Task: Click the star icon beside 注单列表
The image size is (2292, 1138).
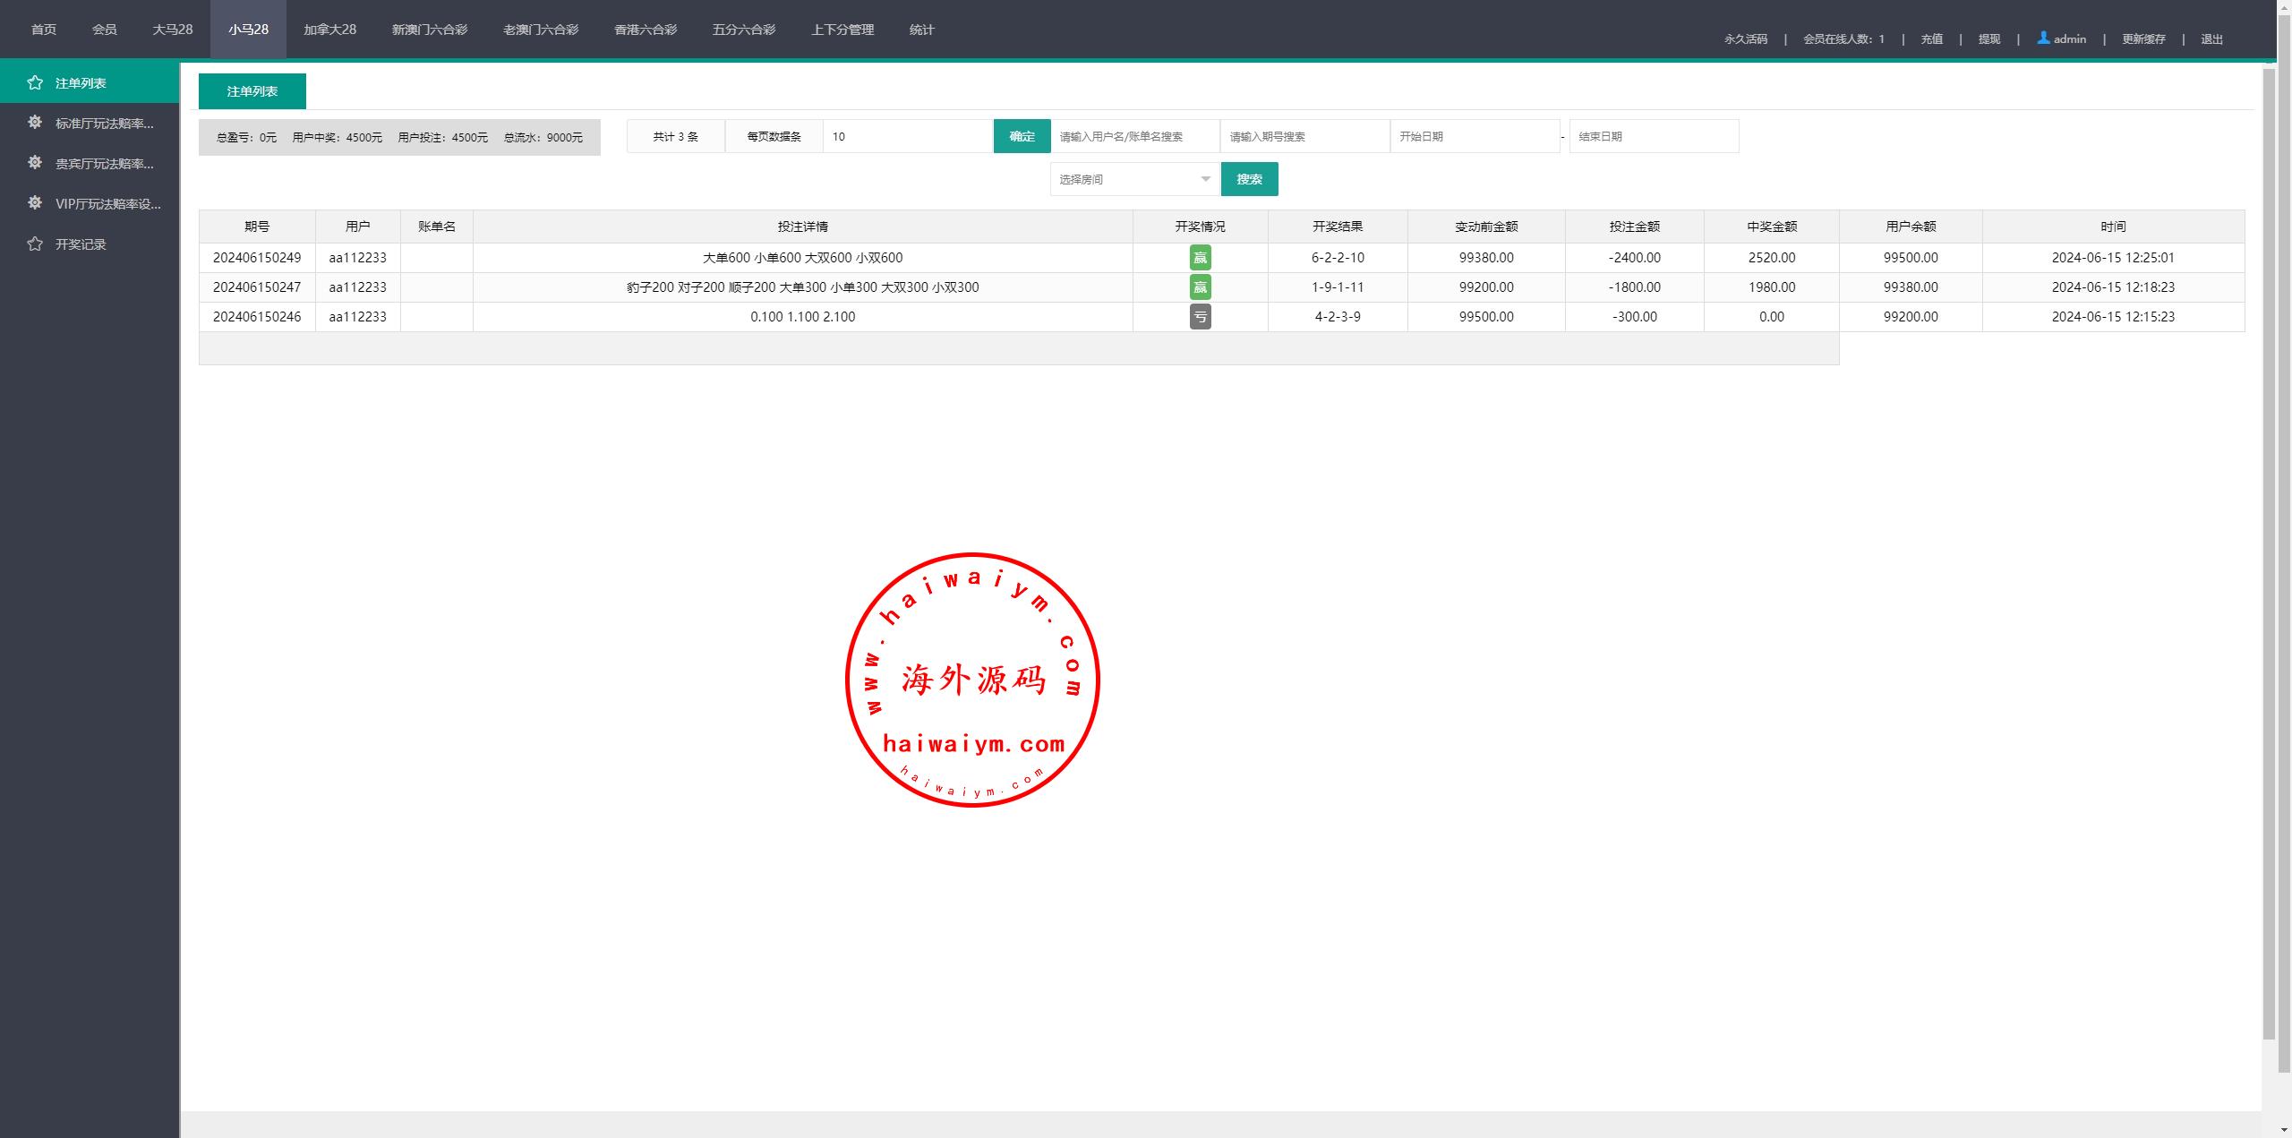Action: [x=35, y=82]
